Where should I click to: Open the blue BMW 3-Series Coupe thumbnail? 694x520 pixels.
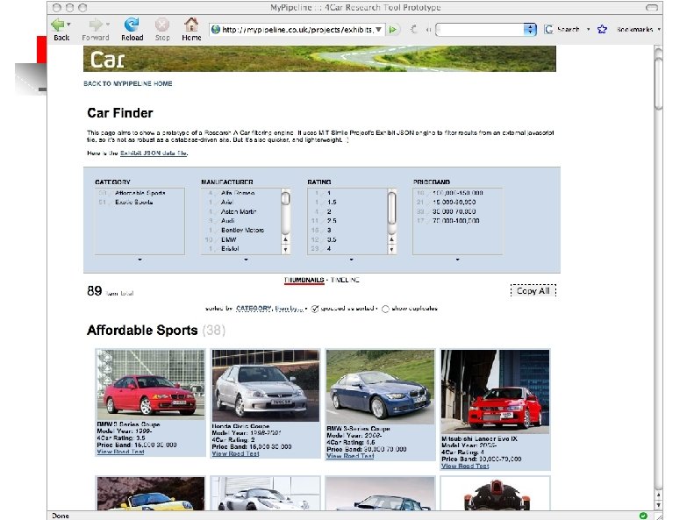click(x=380, y=387)
